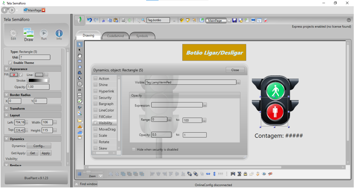Screen dimensions: 354x188
Task: Pick the rectangle drawing tool
Action: pyautogui.click(x=80, y=61)
